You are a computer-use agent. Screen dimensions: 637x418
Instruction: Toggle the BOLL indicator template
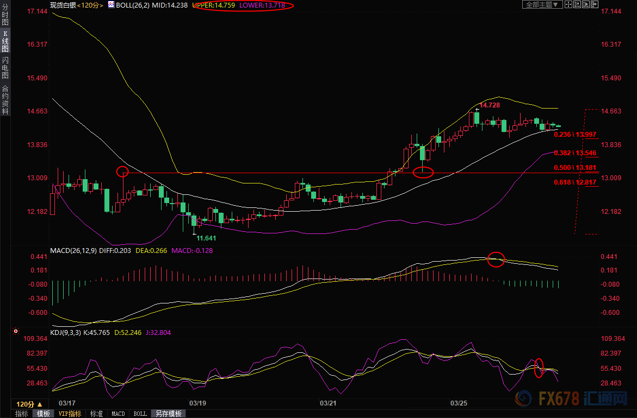[x=140, y=414]
